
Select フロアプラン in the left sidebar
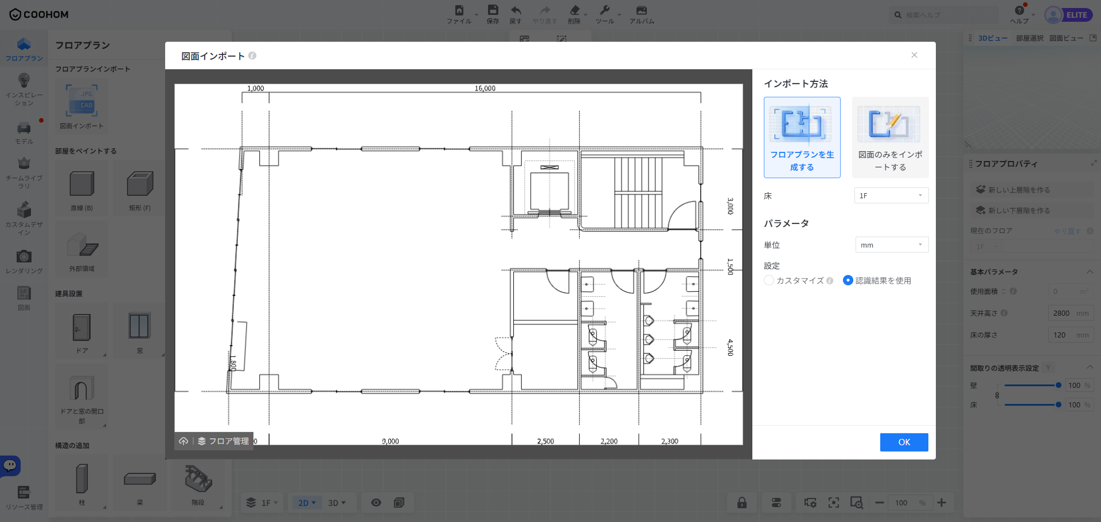click(24, 49)
